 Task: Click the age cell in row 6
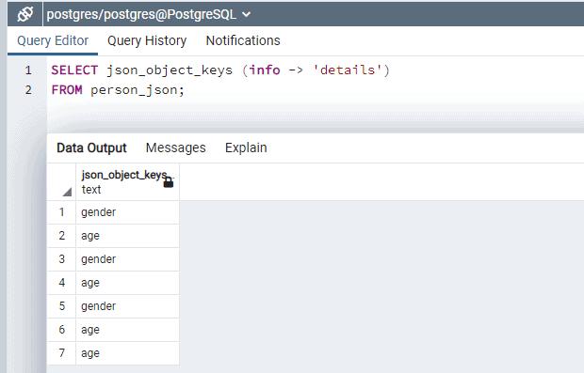128,330
